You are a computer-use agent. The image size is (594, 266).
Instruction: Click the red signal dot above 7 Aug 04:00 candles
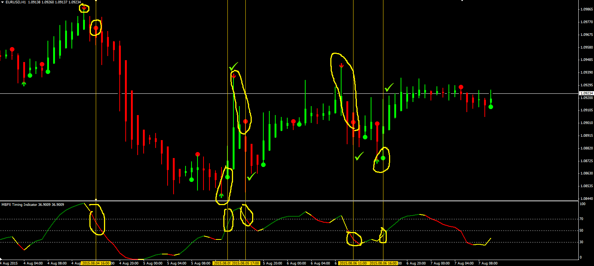point(461,87)
